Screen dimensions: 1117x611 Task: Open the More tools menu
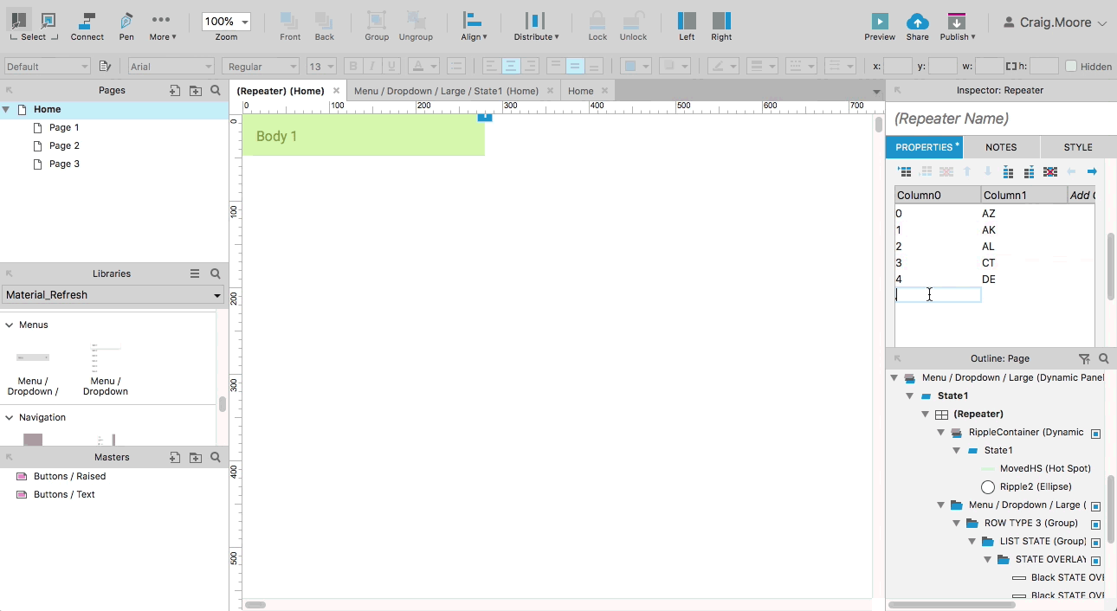[162, 26]
